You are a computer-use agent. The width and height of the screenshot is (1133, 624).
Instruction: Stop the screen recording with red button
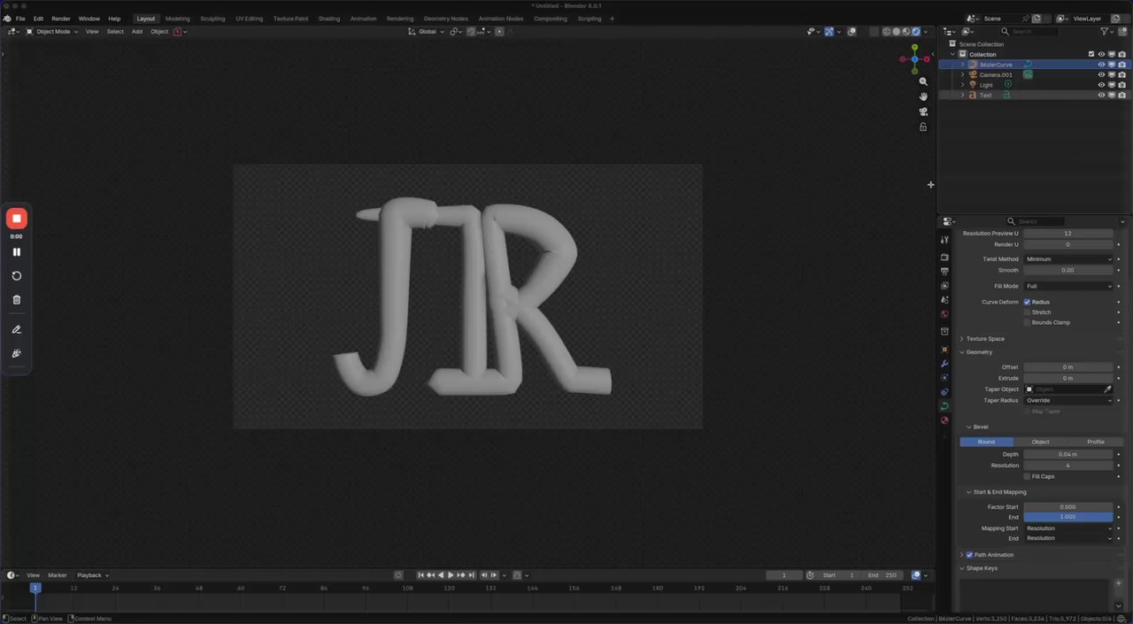[x=17, y=219]
